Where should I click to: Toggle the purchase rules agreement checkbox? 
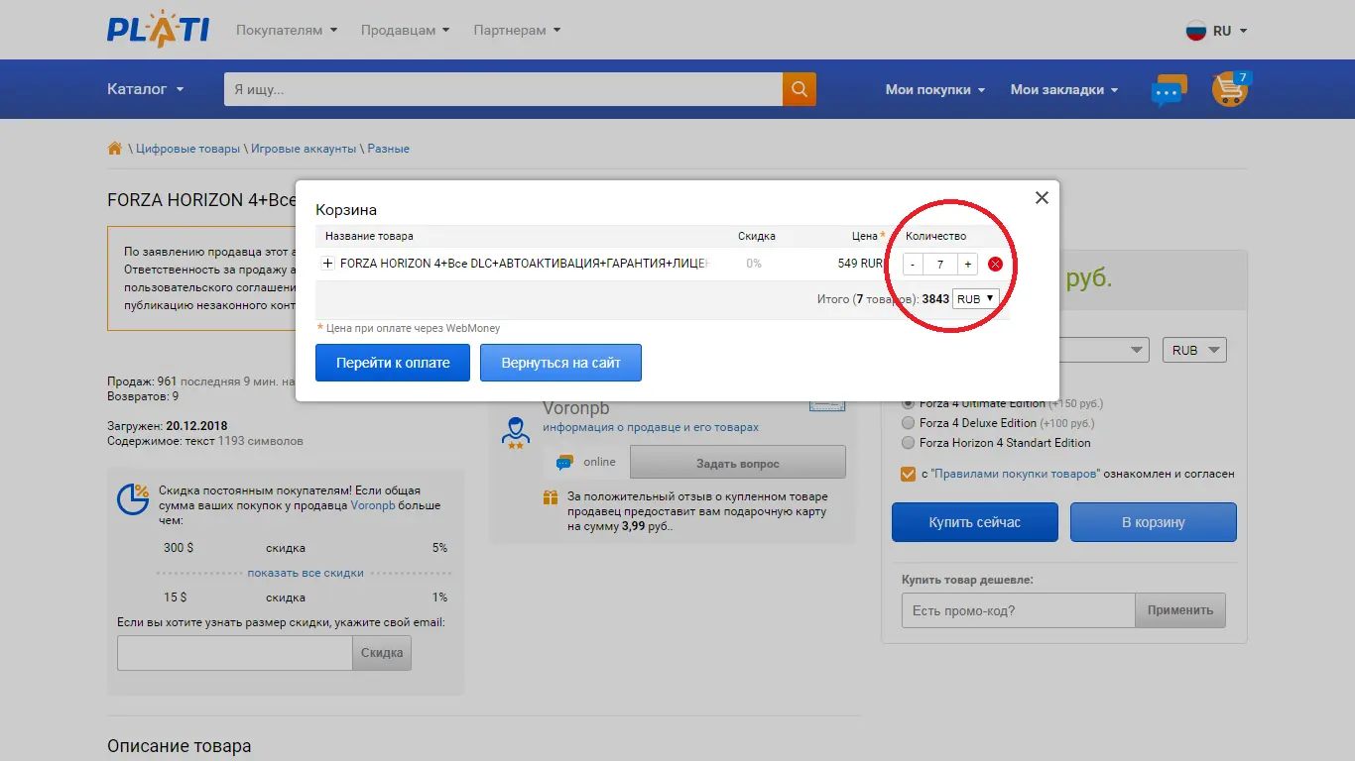tap(908, 474)
